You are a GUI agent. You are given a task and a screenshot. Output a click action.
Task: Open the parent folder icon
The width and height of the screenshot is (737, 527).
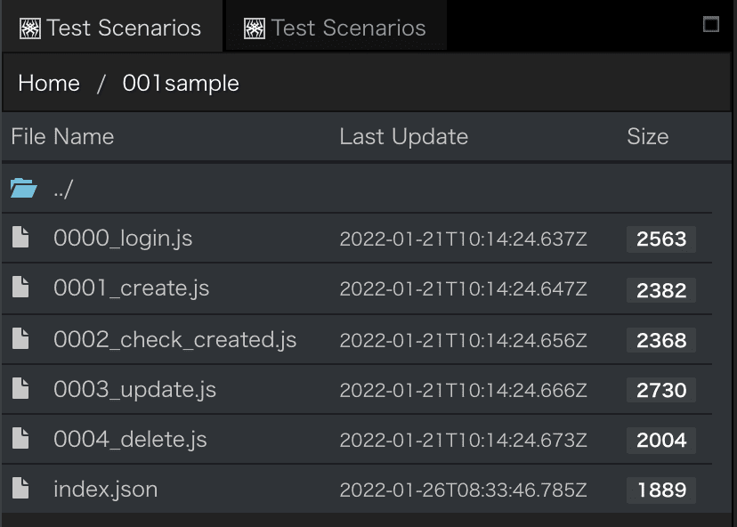(23, 188)
